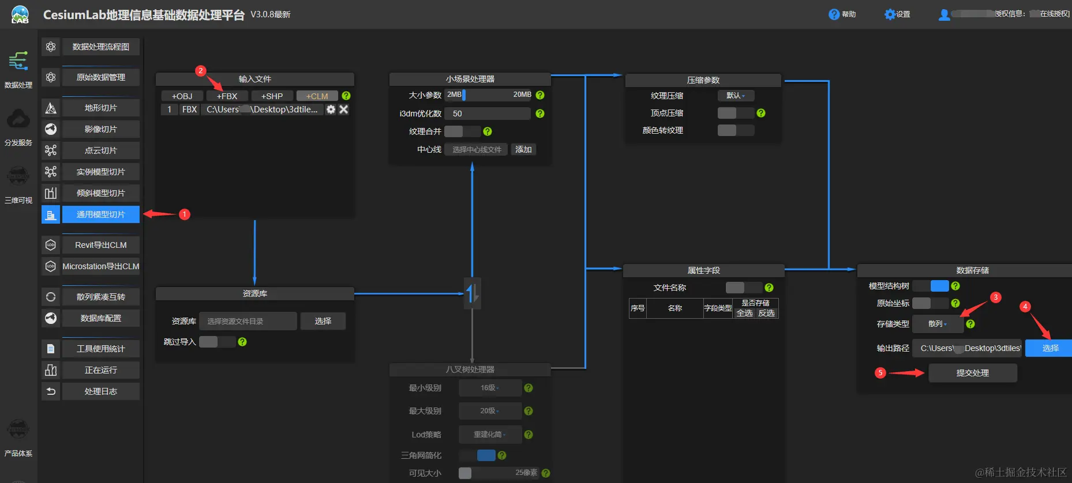Toggle the 三角网简化 switch
This screenshot has width=1072, height=483.
click(x=477, y=455)
